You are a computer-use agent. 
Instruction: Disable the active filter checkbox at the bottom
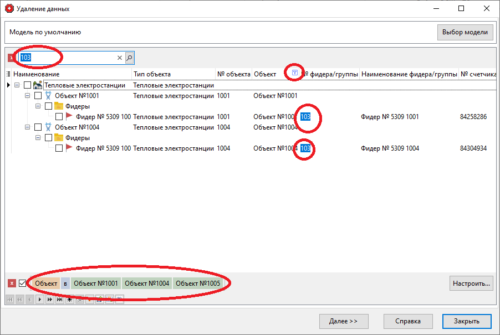pyautogui.click(x=23, y=283)
